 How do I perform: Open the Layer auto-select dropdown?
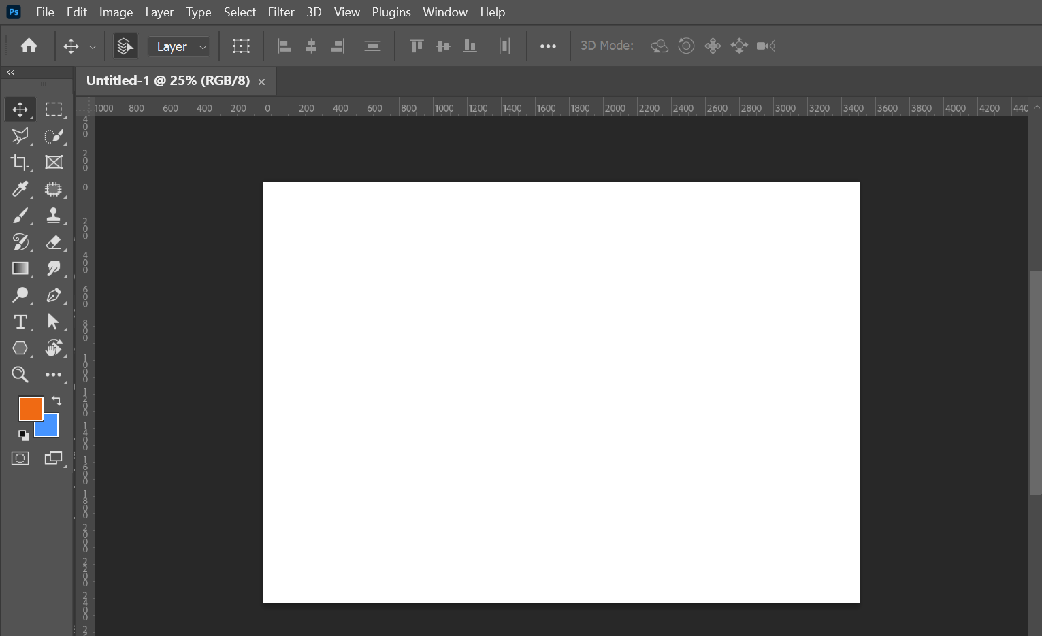[x=179, y=46]
